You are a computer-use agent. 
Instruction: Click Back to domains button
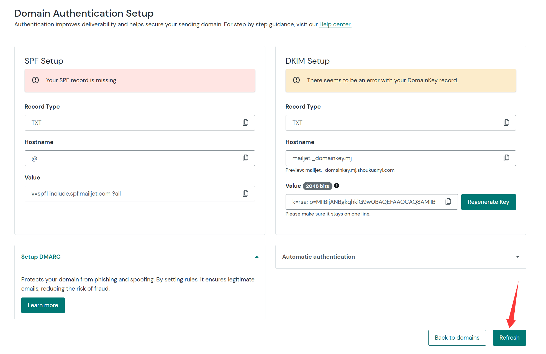point(457,338)
